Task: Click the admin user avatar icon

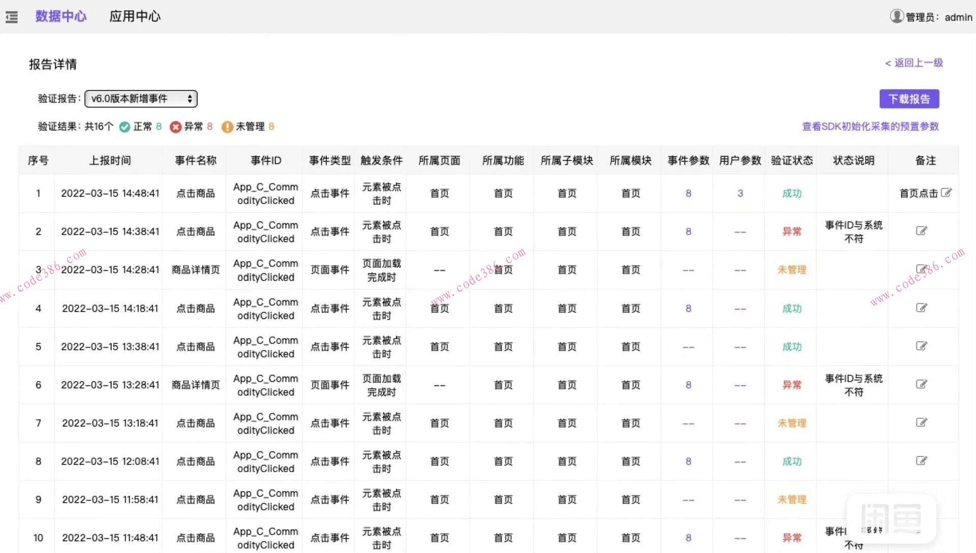Action: pyautogui.click(x=896, y=16)
